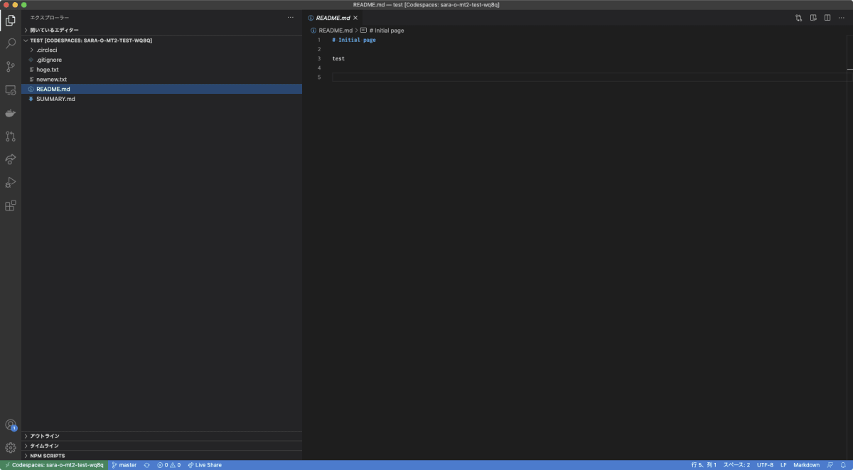Change the Markdown language mode

806,465
